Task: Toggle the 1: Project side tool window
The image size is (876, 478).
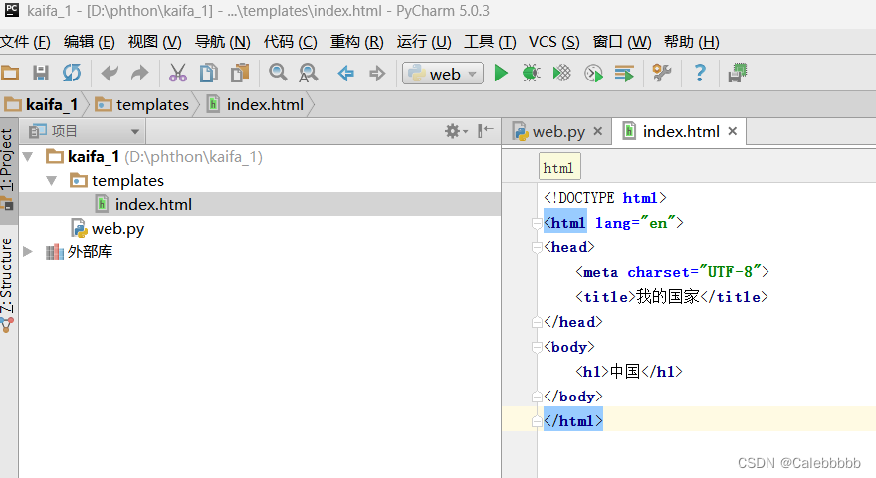Action: [7, 169]
